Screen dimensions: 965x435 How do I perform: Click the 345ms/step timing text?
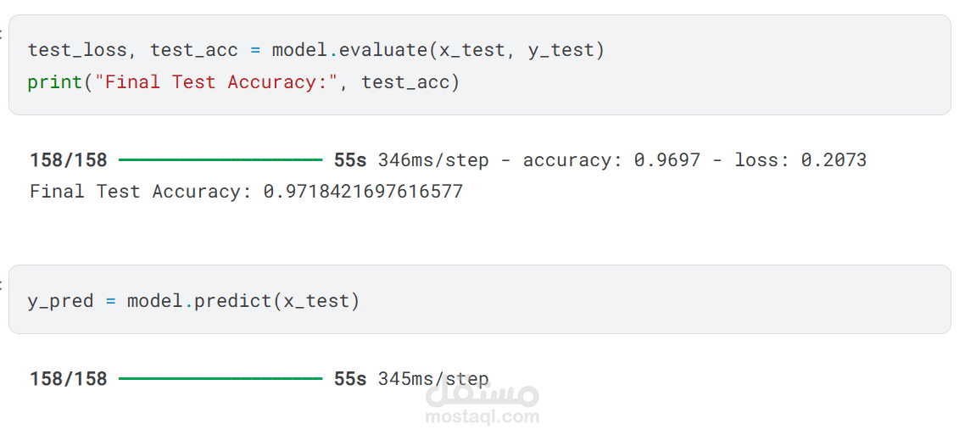tap(433, 379)
